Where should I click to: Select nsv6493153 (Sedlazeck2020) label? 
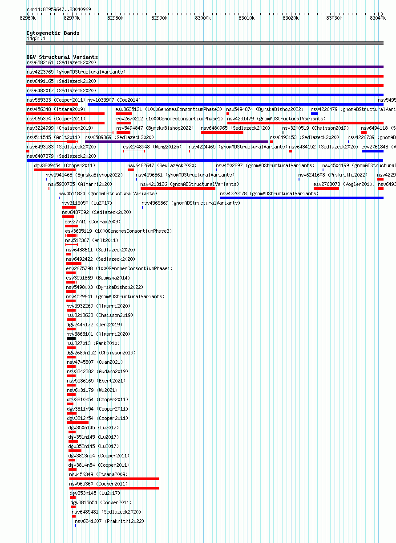(x=304, y=138)
